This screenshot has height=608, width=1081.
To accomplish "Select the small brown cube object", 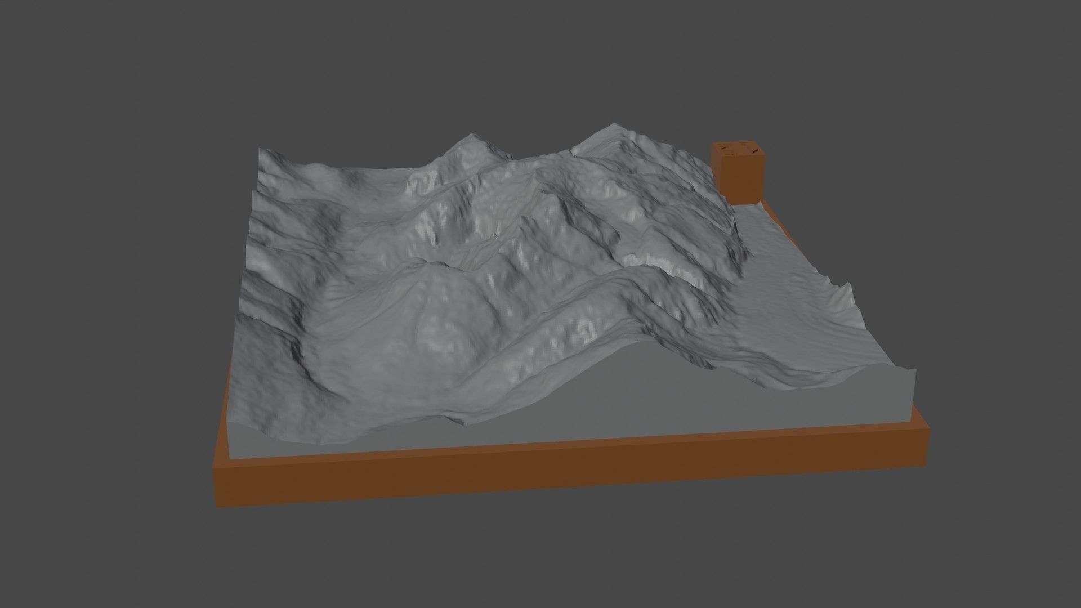I will pos(738,172).
